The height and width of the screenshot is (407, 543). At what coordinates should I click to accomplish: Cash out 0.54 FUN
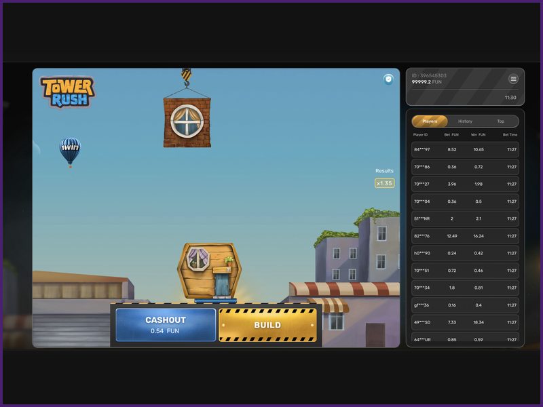[166, 326]
